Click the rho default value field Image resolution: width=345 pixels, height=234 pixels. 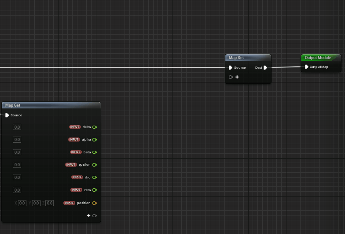17,177
